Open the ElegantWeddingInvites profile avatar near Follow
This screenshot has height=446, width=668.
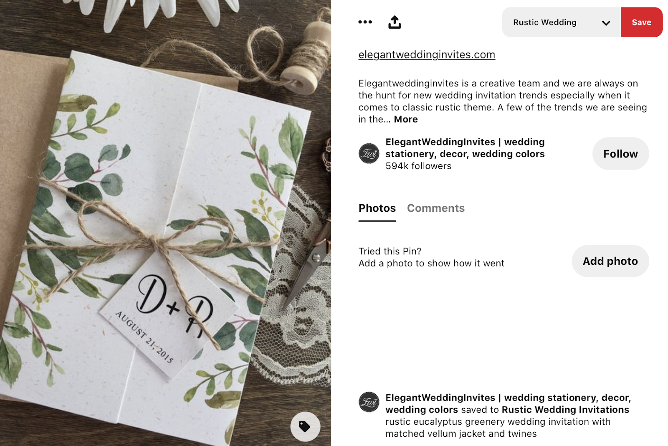coord(369,153)
